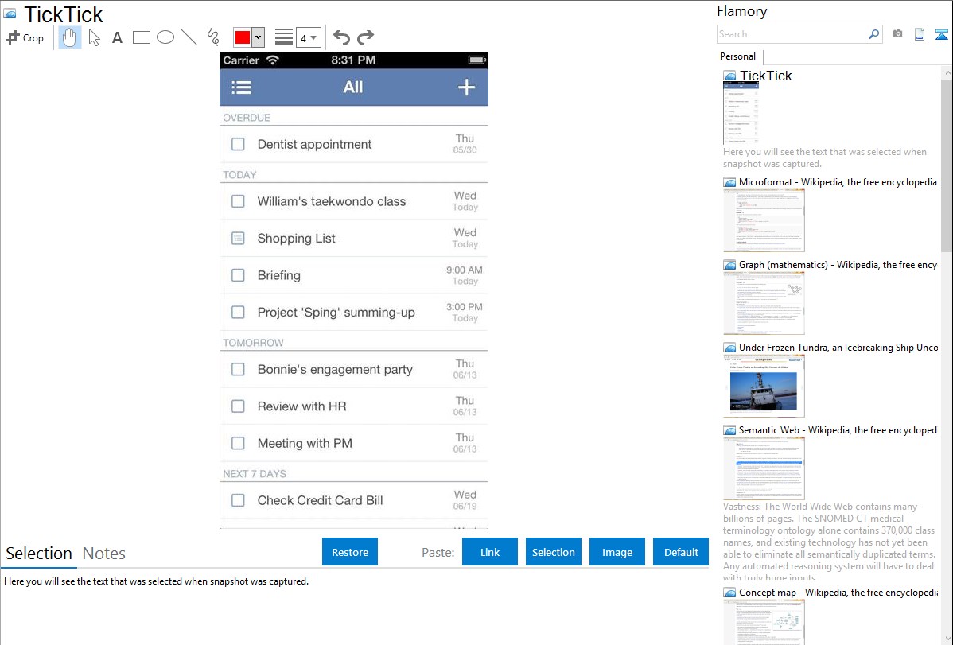This screenshot has height=645, width=953.
Task: Choose the text annotation tool
Action: click(117, 37)
